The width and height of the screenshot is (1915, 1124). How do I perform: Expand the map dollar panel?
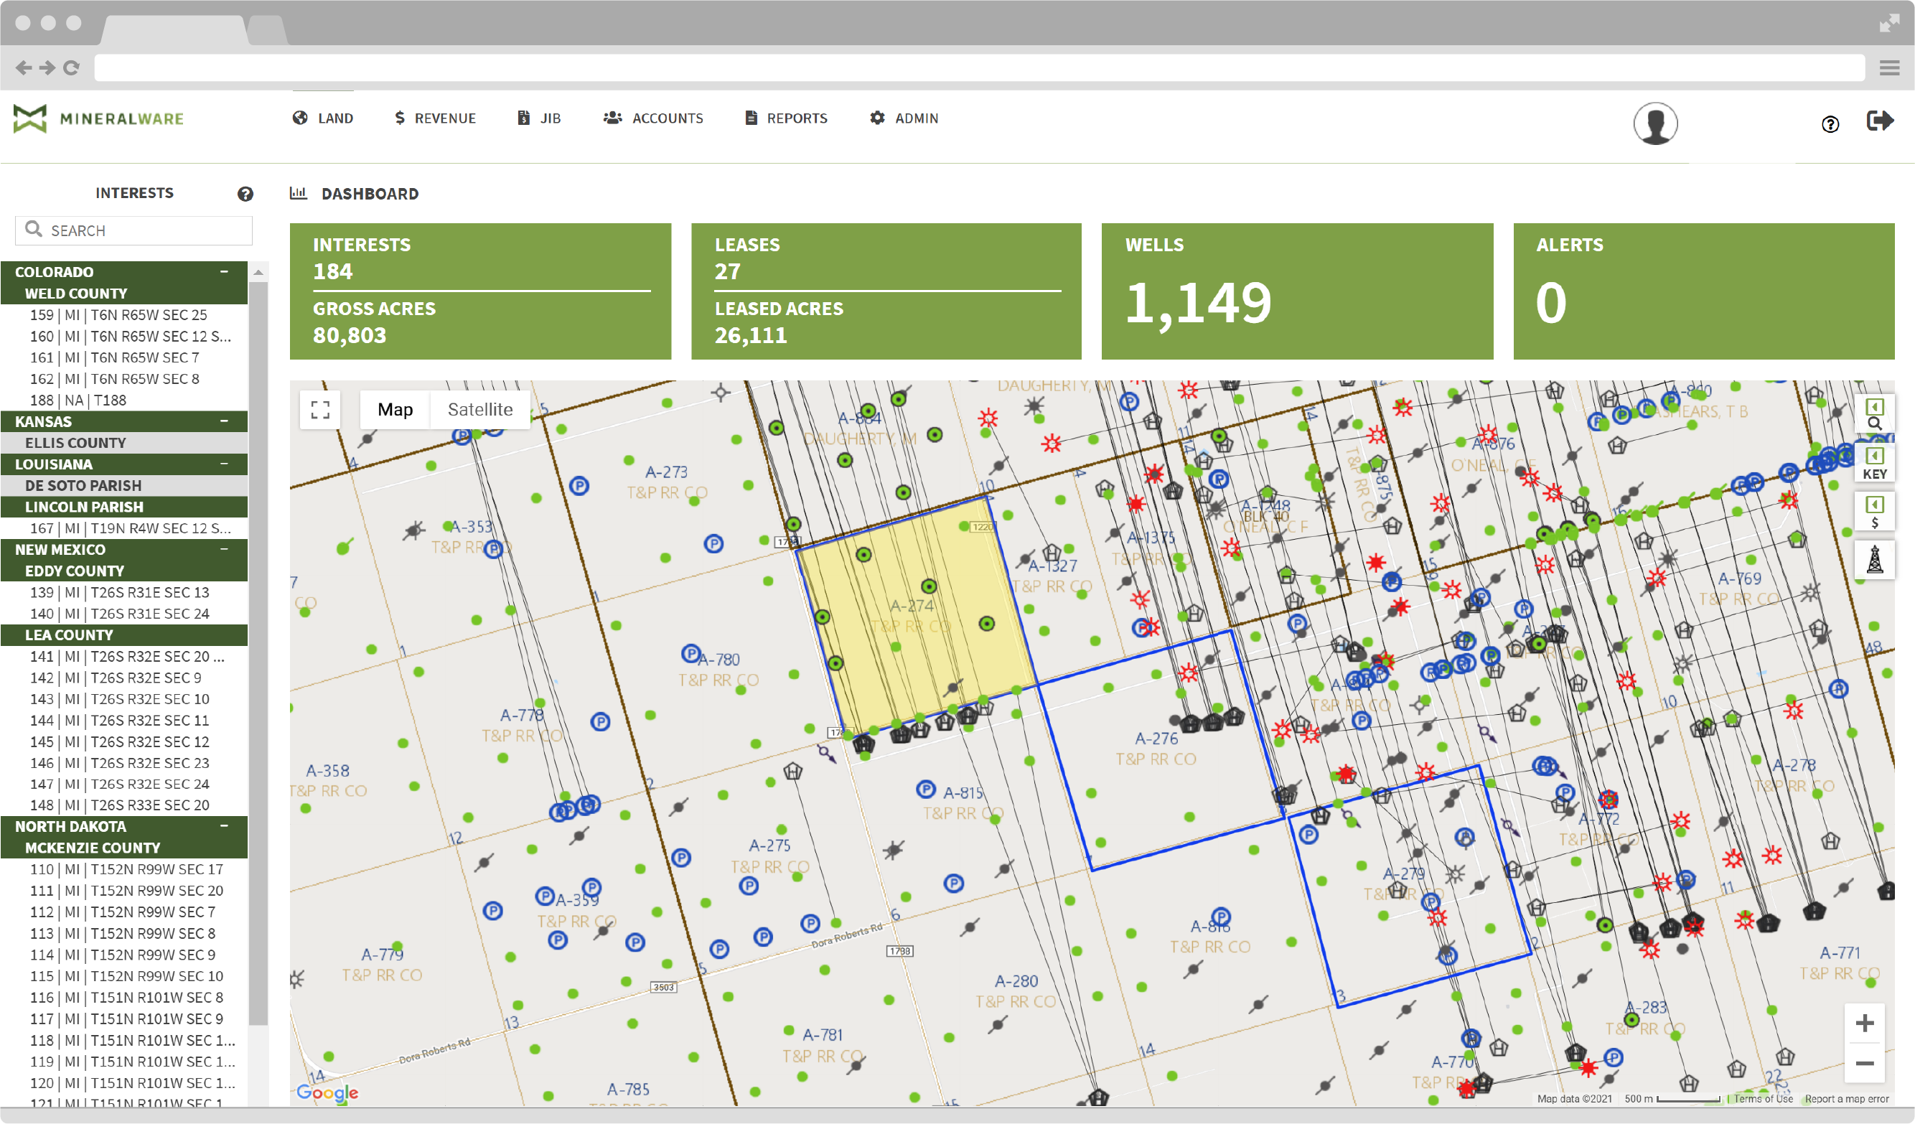pyautogui.click(x=1875, y=512)
